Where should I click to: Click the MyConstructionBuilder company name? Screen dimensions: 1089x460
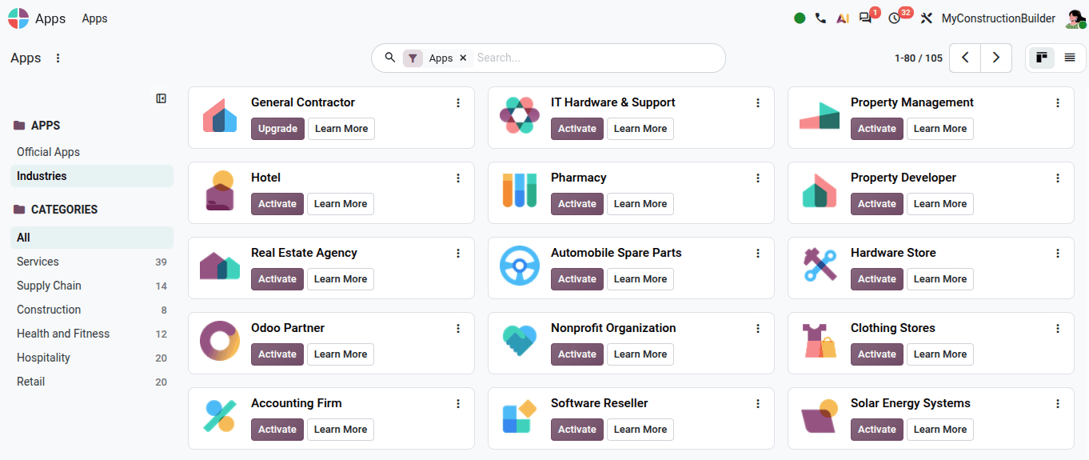999,18
